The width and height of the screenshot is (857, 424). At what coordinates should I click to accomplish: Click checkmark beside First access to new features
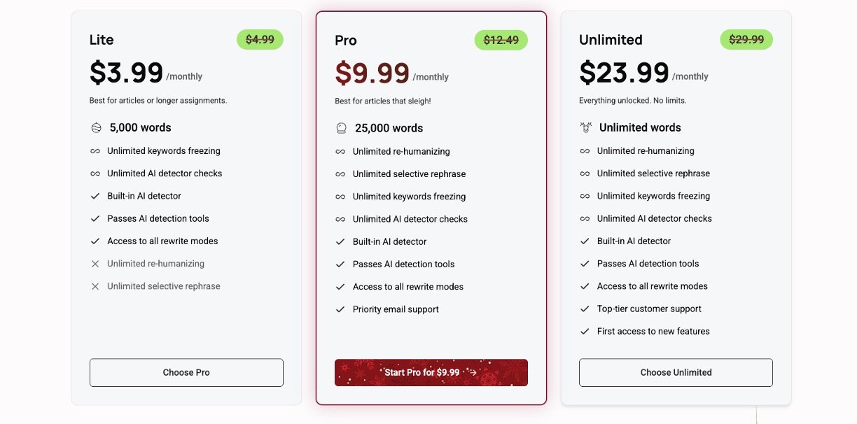585,332
